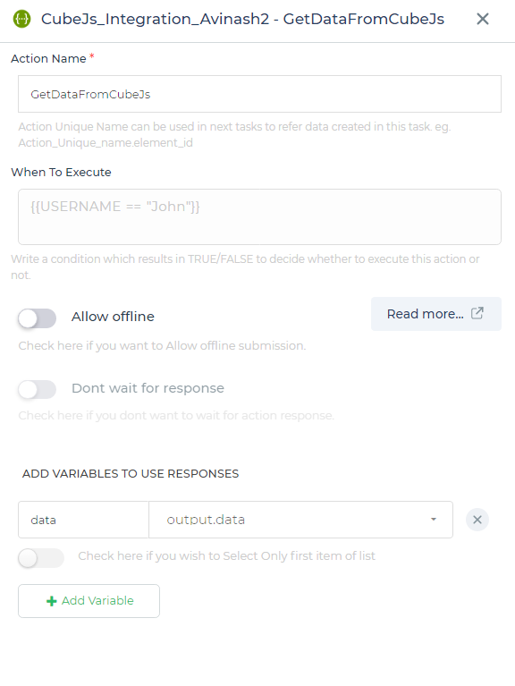Screen dimensions: 515x686
Task: Click the Dont wait for response label
Action: [x=148, y=388]
